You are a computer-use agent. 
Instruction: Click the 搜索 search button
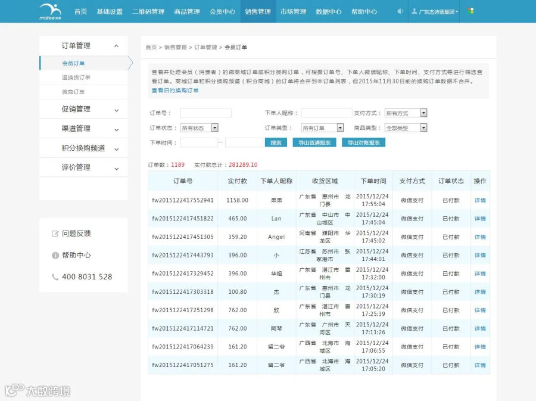pyautogui.click(x=276, y=142)
